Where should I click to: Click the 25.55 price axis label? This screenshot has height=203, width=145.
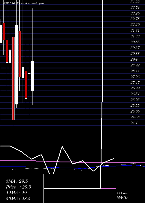[x=135, y=106]
